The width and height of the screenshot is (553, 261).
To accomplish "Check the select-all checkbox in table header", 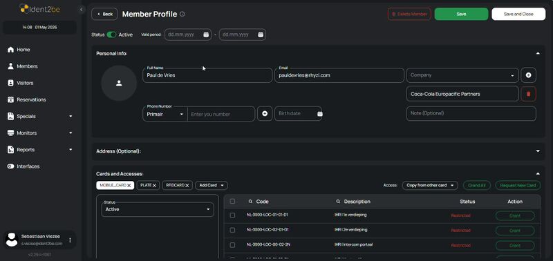I will point(232,202).
